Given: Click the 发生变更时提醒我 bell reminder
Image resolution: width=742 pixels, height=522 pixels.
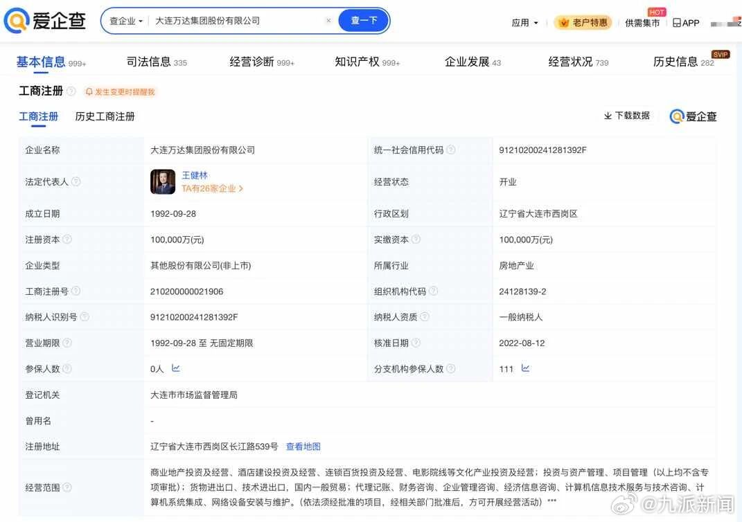Looking at the screenshot, I should [120, 91].
